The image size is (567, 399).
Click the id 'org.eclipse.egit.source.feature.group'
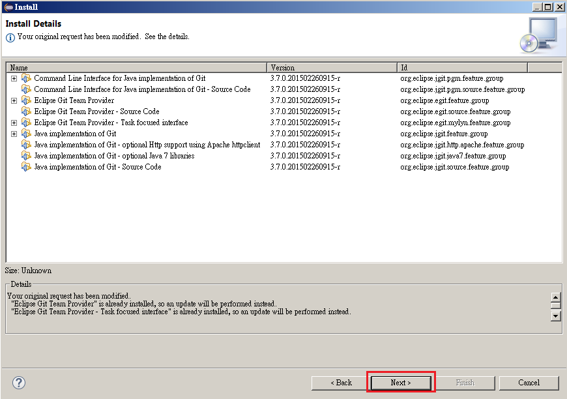point(456,111)
